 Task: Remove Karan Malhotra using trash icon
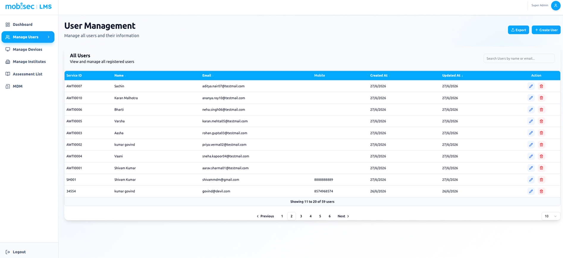click(541, 98)
